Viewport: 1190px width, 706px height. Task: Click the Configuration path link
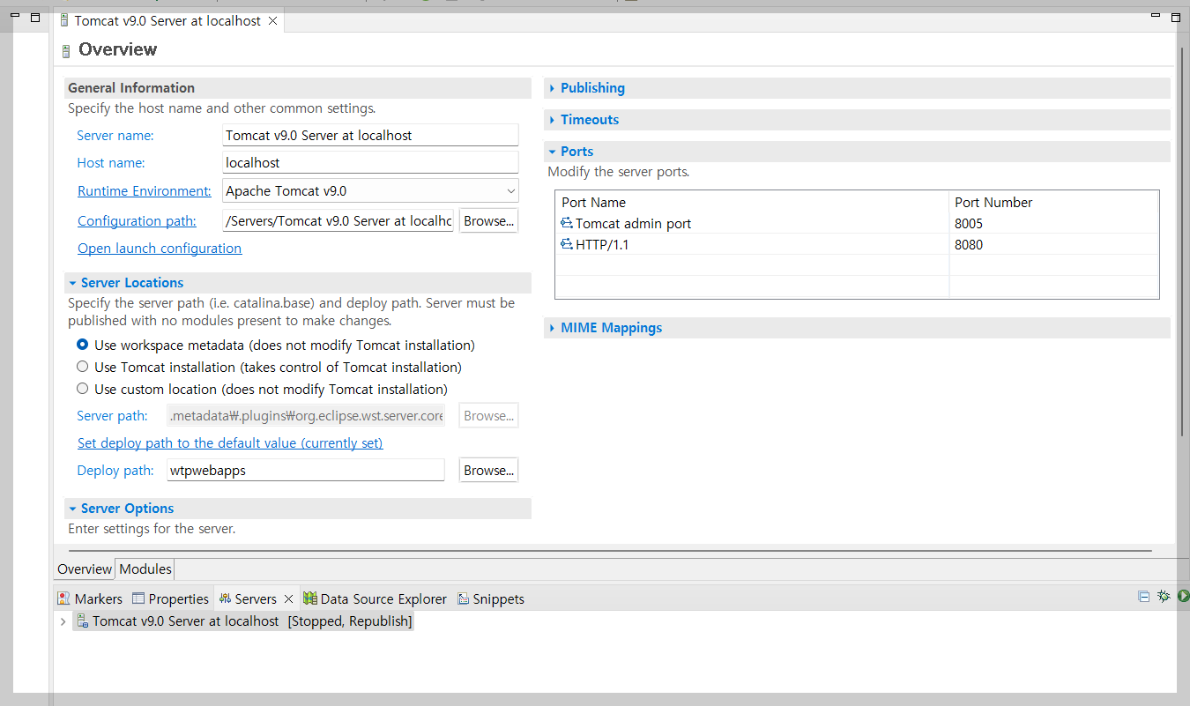(x=137, y=221)
